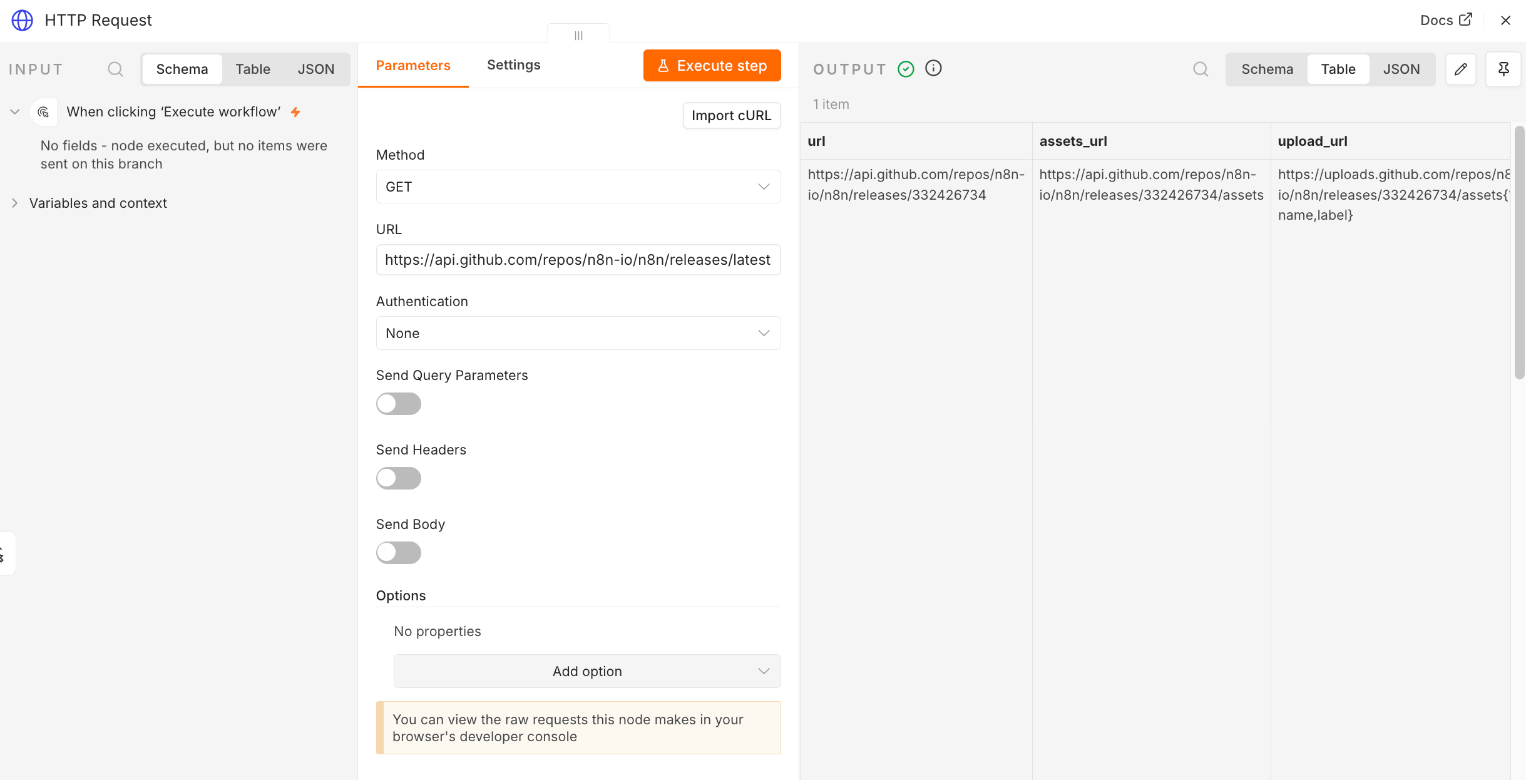Screen dimensions: 1526x780
Task: Select input Table view
Action: (x=253, y=69)
